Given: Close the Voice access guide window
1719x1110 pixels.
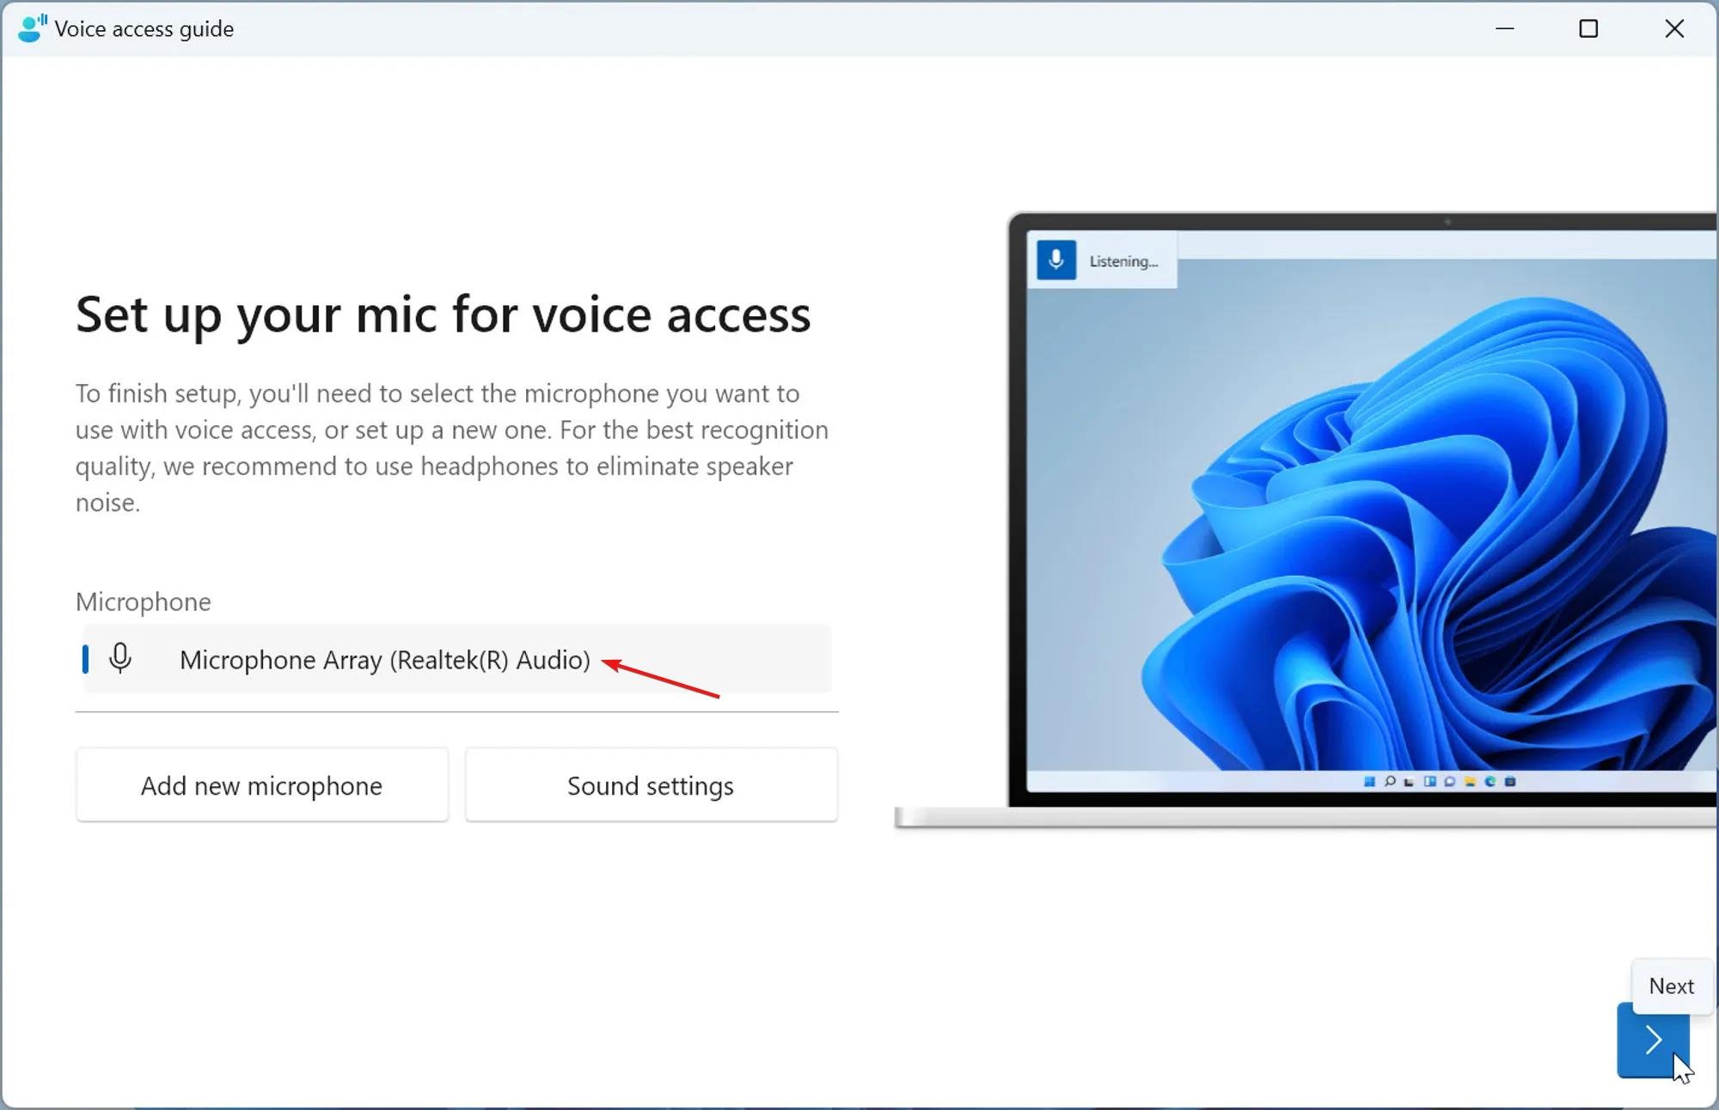Looking at the screenshot, I should tap(1673, 28).
